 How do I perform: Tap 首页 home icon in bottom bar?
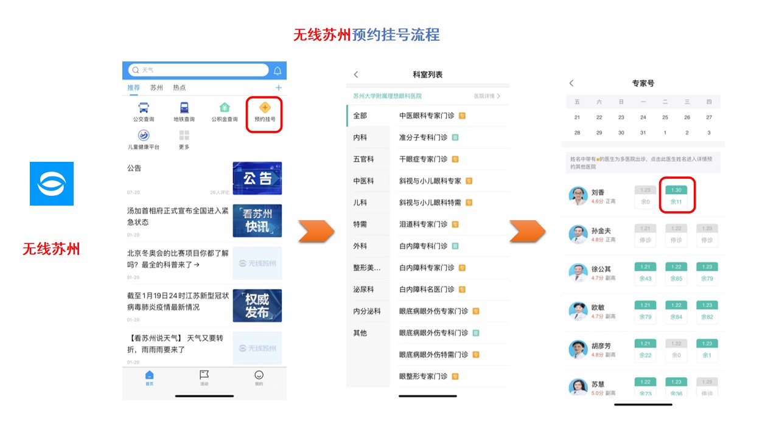coord(149,375)
